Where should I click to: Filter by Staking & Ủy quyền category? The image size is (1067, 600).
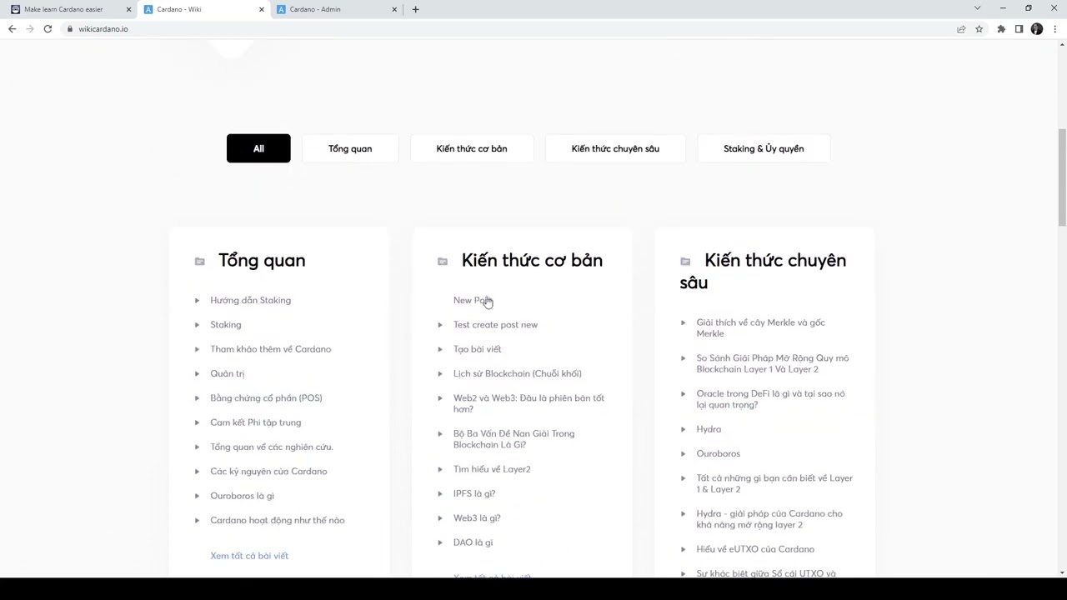(764, 148)
